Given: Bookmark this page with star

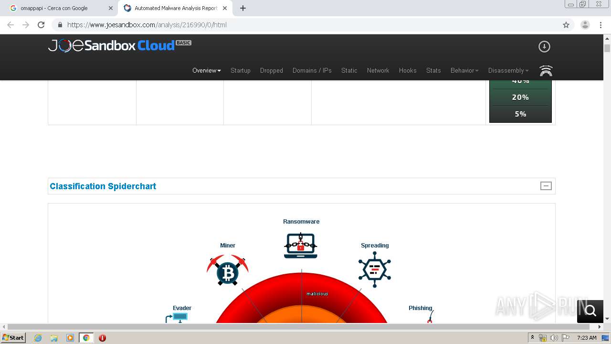Looking at the screenshot, I should [566, 25].
